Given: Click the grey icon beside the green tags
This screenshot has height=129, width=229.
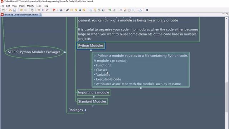Looking at the screenshot, I should [114, 10].
